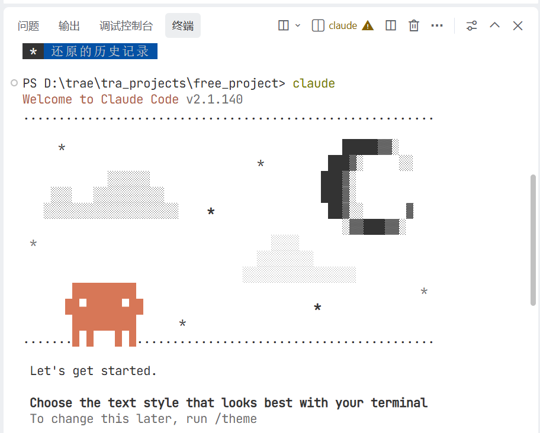Click the PS D:\trae\tra_projects\free_project> prompt path
This screenshot has height=433, width=540.
154,83
